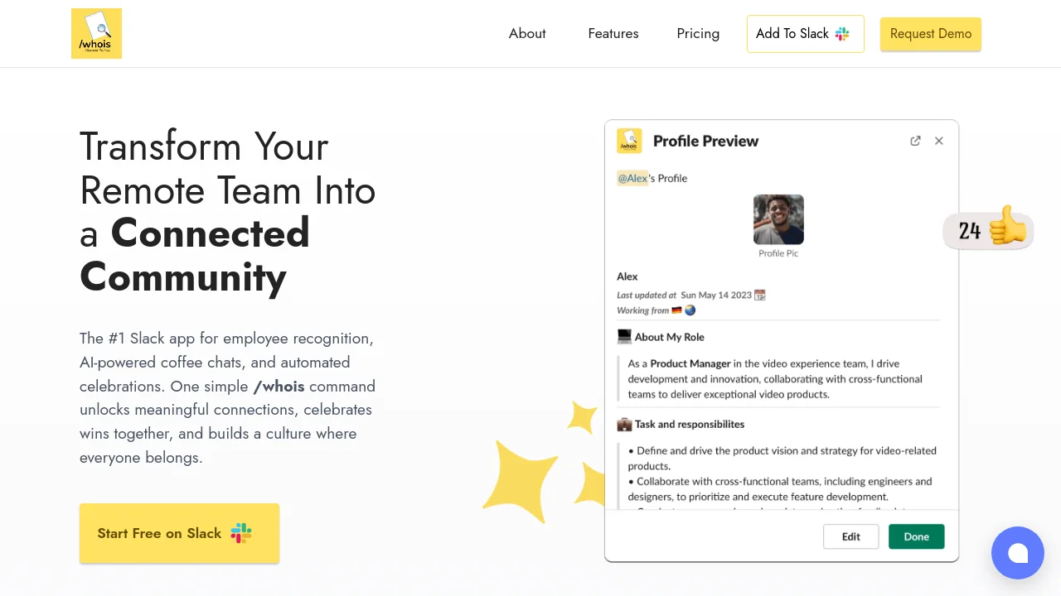Close the Profile Preview dialog
The image size is (1061, 596).
[x=939, y=141]
